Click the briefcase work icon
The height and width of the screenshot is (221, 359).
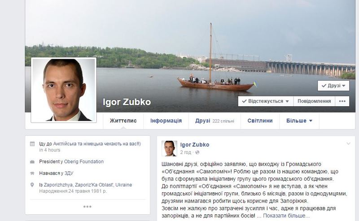tap(32, 162)
